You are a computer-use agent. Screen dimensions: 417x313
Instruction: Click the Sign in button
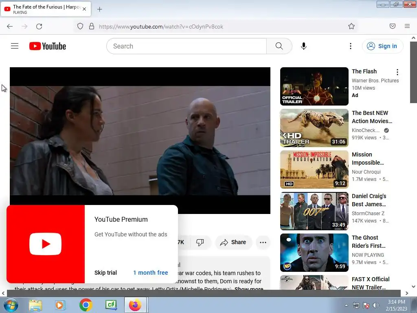(x=382, y=46)
